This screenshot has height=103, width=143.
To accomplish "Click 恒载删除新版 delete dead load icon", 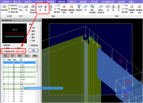I will click(x=64, y=9).
